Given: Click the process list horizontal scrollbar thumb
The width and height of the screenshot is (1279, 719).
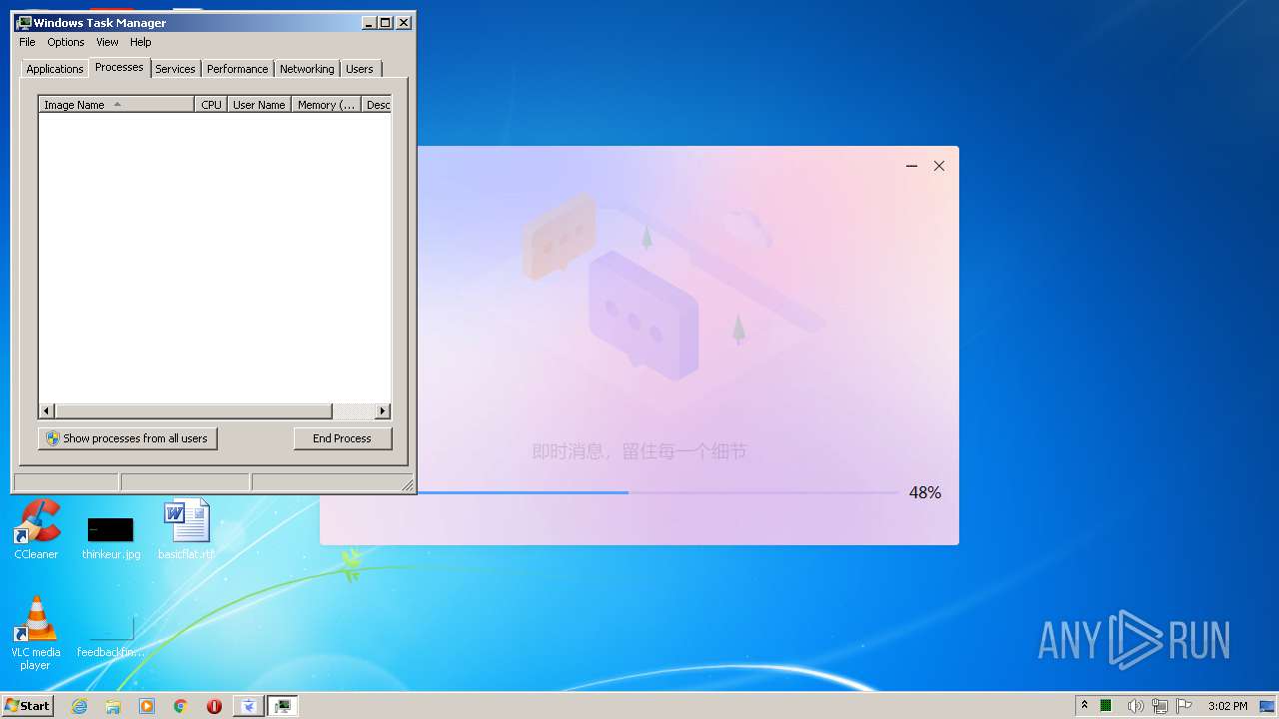Looking at the screenshot, I should [x=193, y=410].
